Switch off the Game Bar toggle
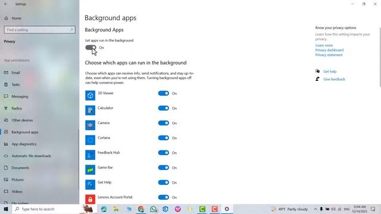 (x=164, y=168)
